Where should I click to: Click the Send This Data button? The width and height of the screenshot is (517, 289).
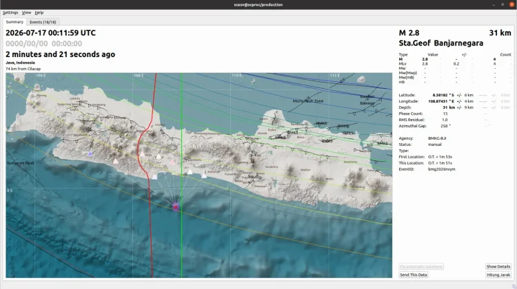point(413,275)
